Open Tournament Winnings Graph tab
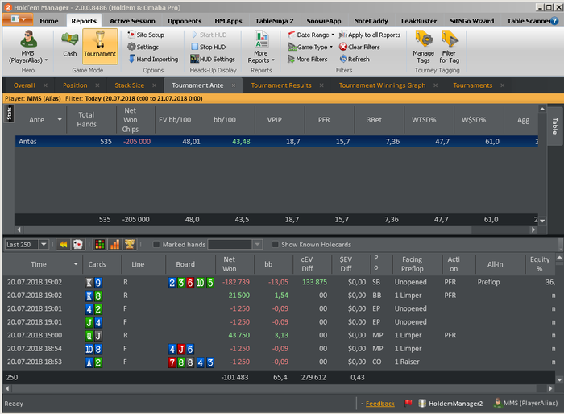Image resolution: width=564 pixels, height=414 pixels. point(382,85)
